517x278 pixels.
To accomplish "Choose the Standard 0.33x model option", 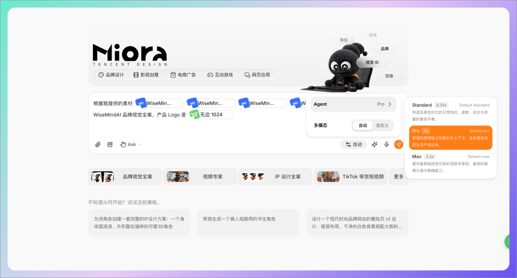I will coord(451,112).
